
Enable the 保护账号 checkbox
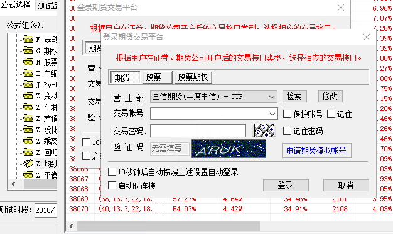287,114
